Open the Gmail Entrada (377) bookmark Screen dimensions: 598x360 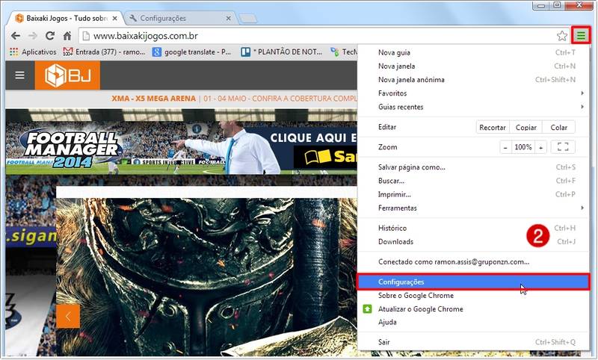(104, 52)
